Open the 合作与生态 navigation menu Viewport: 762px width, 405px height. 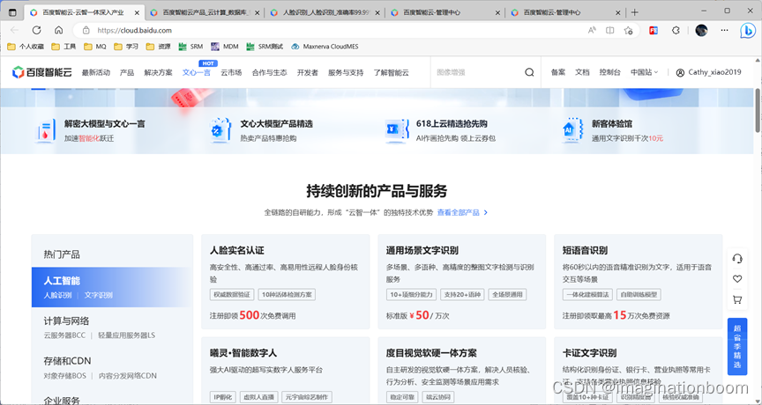[x=269, y=72]
